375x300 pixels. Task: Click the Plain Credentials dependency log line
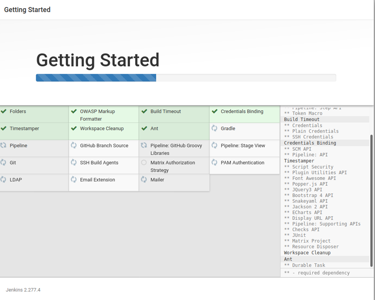[311, 131]
